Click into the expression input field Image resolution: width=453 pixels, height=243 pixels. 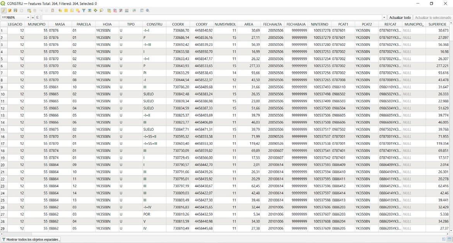211,18
